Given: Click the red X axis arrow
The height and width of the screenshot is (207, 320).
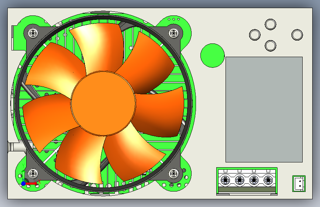Looking at the screenshot, I should 32,183.
